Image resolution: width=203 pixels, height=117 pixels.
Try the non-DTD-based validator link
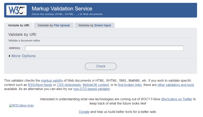[92, 89]
